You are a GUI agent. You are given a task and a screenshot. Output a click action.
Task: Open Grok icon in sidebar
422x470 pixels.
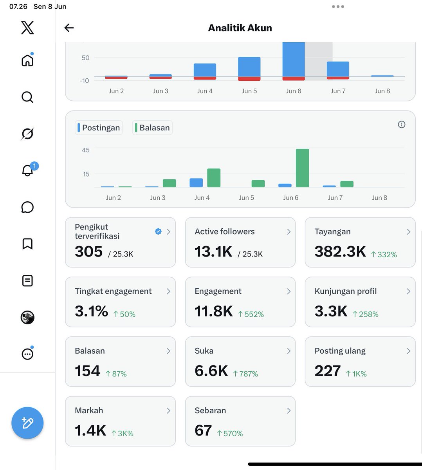tap(27, 134)
